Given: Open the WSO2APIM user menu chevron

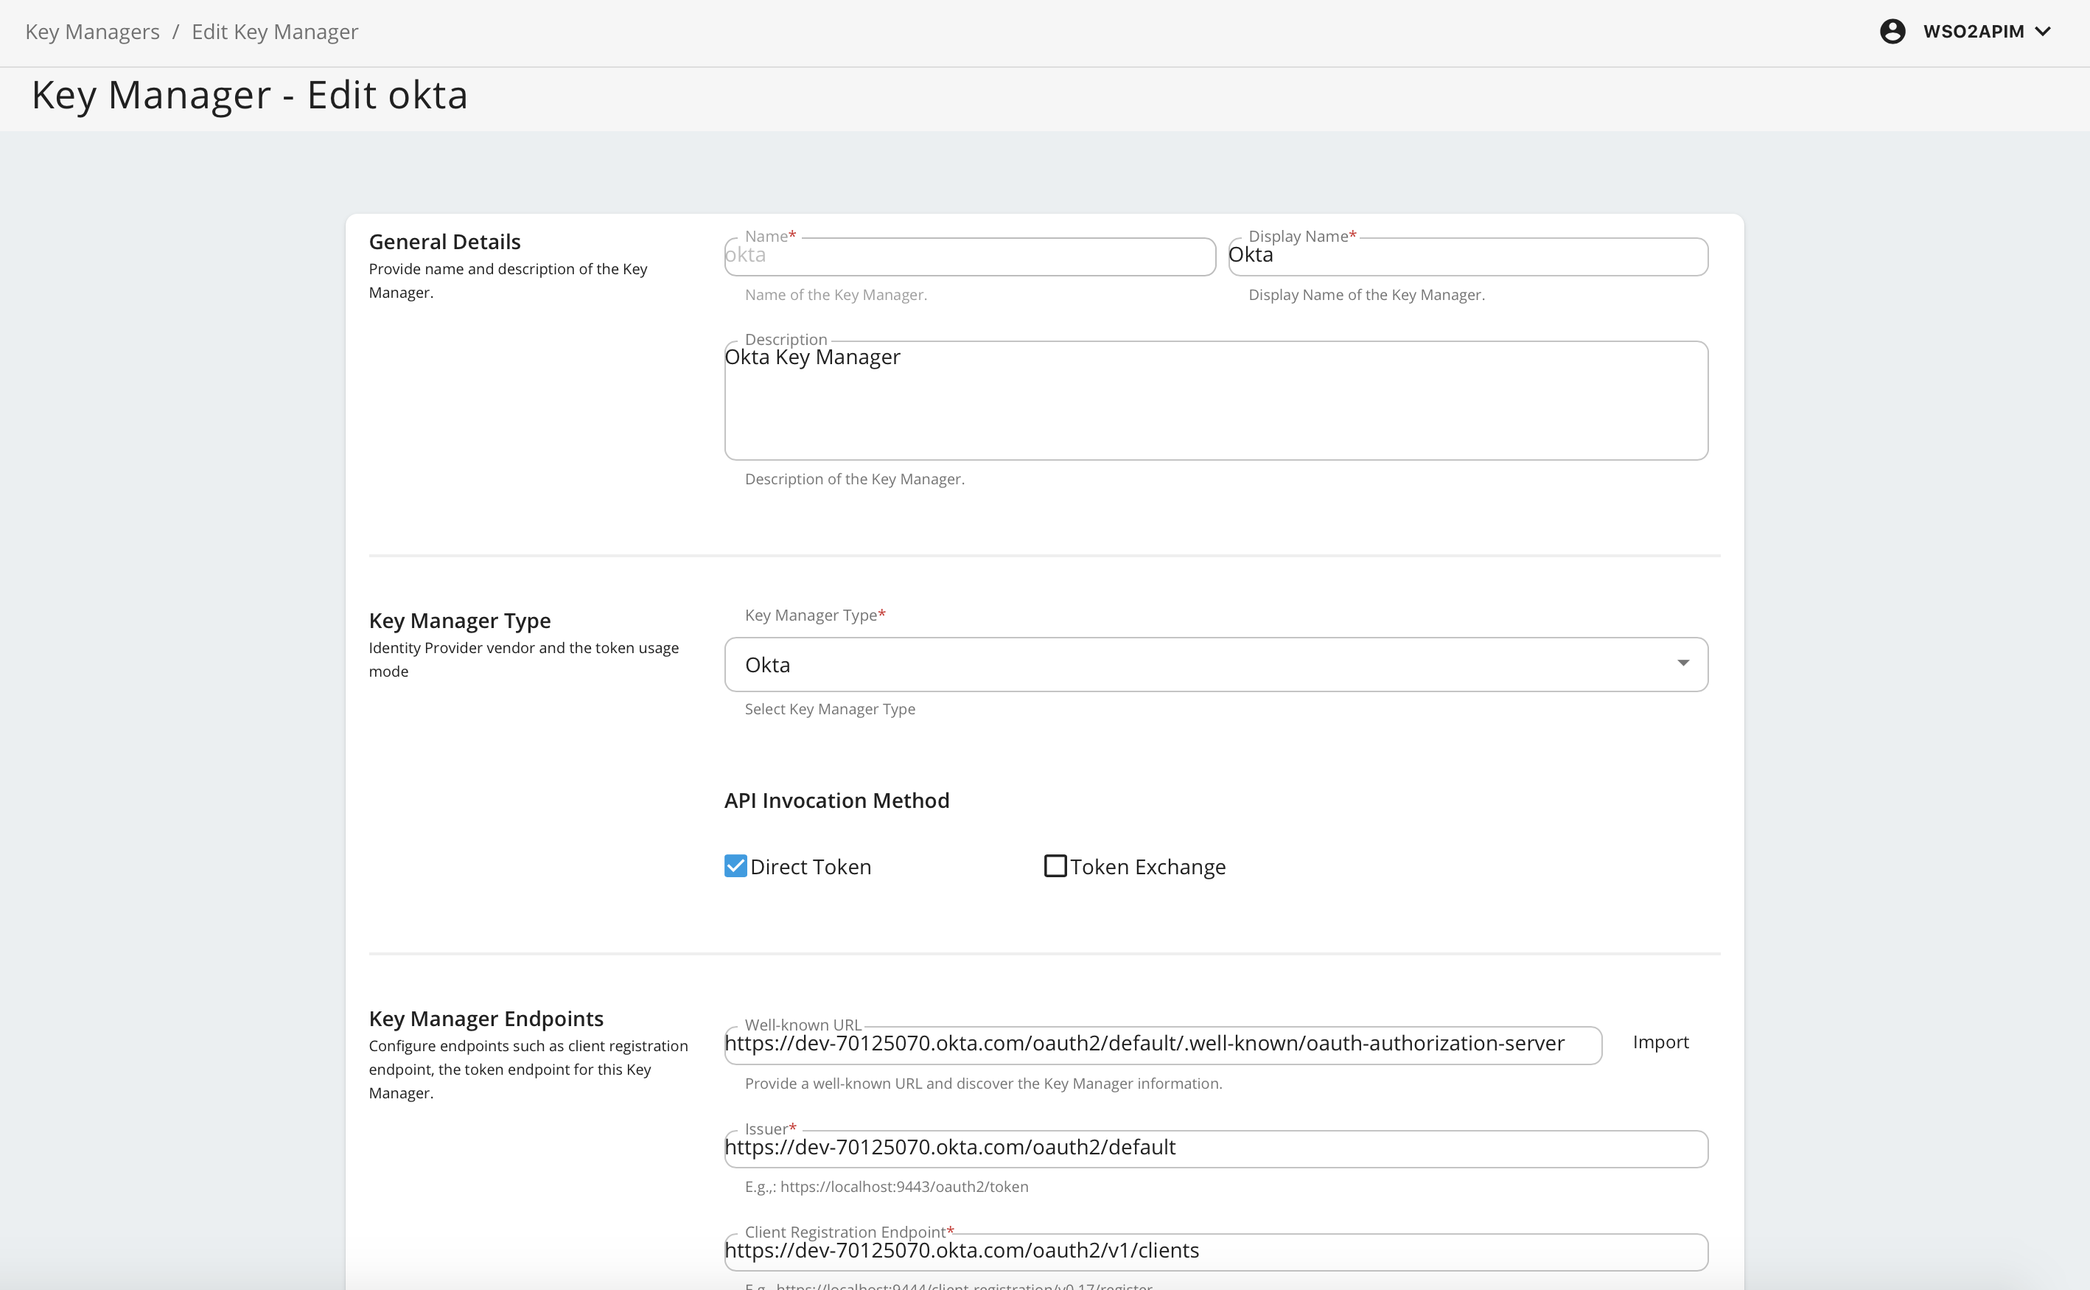Looking at the screenshot, I should [x=2044, y=32].
